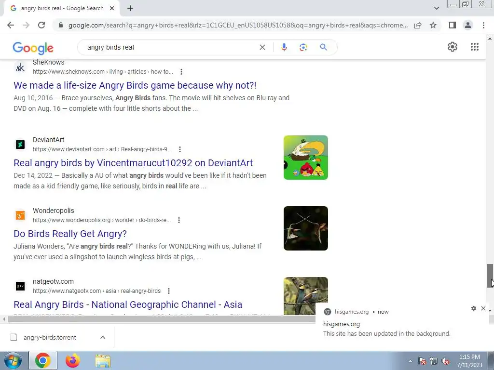Open Chrome three-dot menu
The width and height of the screenshot is (494, 370).
(483, 25)
